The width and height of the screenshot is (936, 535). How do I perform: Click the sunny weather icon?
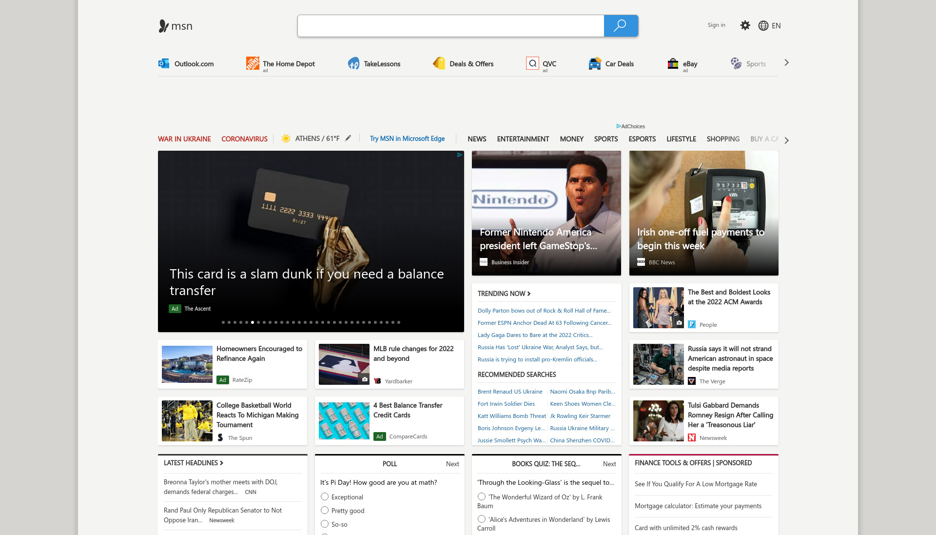pyautogui.click(x=286, y=139)
